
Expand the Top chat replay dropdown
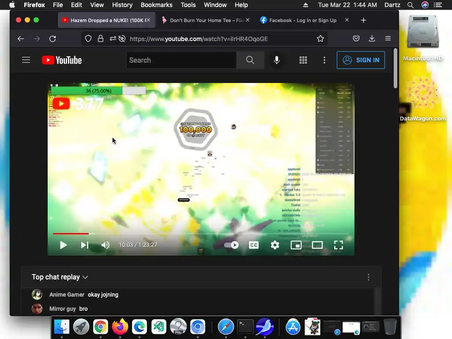[x=60, y=277]
